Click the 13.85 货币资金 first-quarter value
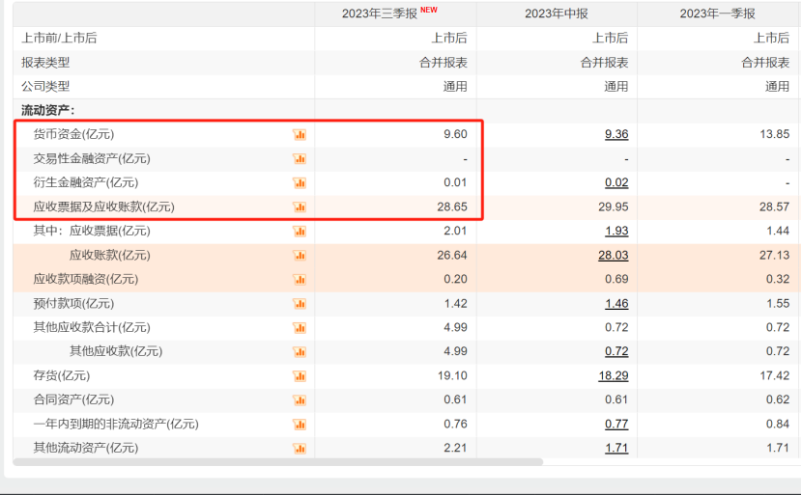Image resolution: width=802 pixels, height=495 pixels. (x=774, y=134)
